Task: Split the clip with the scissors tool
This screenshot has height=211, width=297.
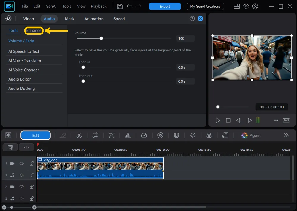Action: pos(79,135)
